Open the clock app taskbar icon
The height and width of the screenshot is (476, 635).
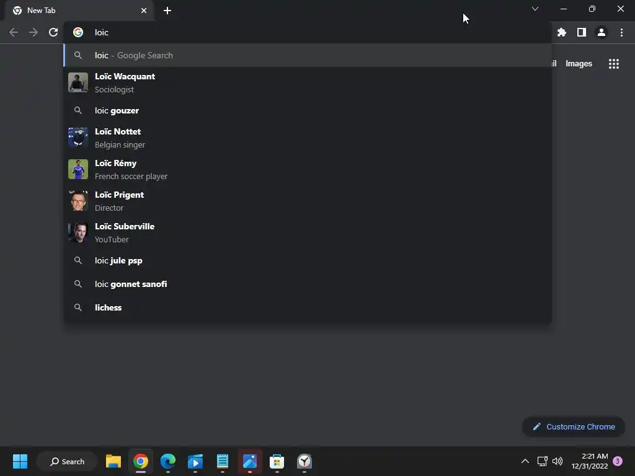pos(304,461)
